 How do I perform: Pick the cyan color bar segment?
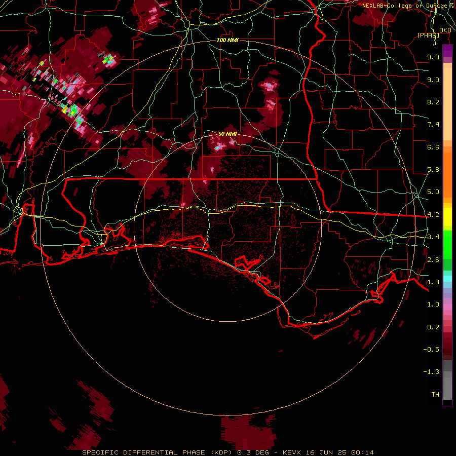point(447,279)
